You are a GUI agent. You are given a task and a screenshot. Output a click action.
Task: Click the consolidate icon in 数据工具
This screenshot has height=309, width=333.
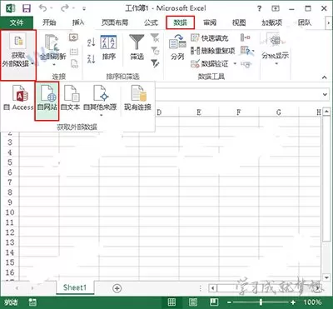(x=246, y=37)
